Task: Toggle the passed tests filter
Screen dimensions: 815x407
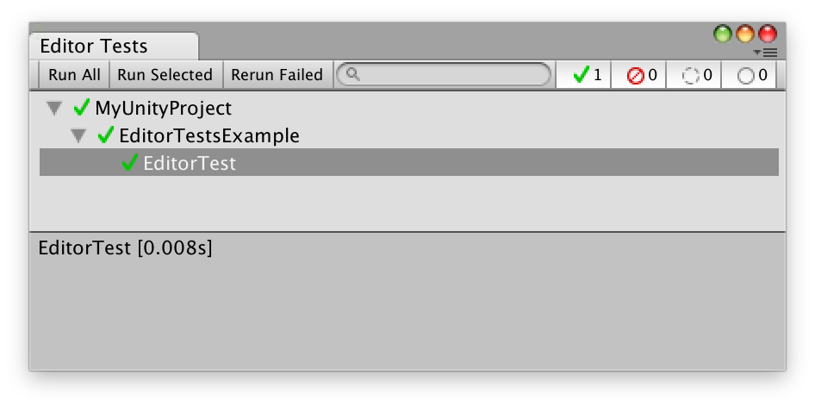Action: (585, 75)
